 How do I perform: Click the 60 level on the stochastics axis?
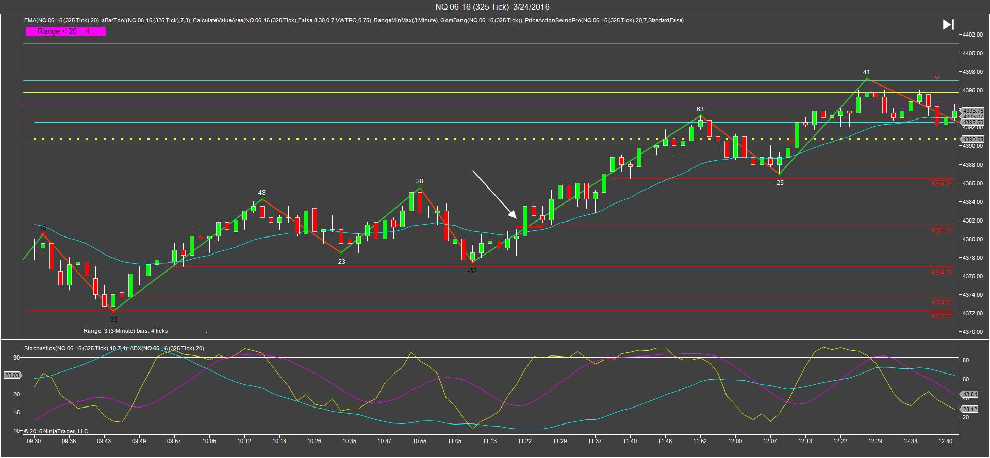(x=965, y=379)
